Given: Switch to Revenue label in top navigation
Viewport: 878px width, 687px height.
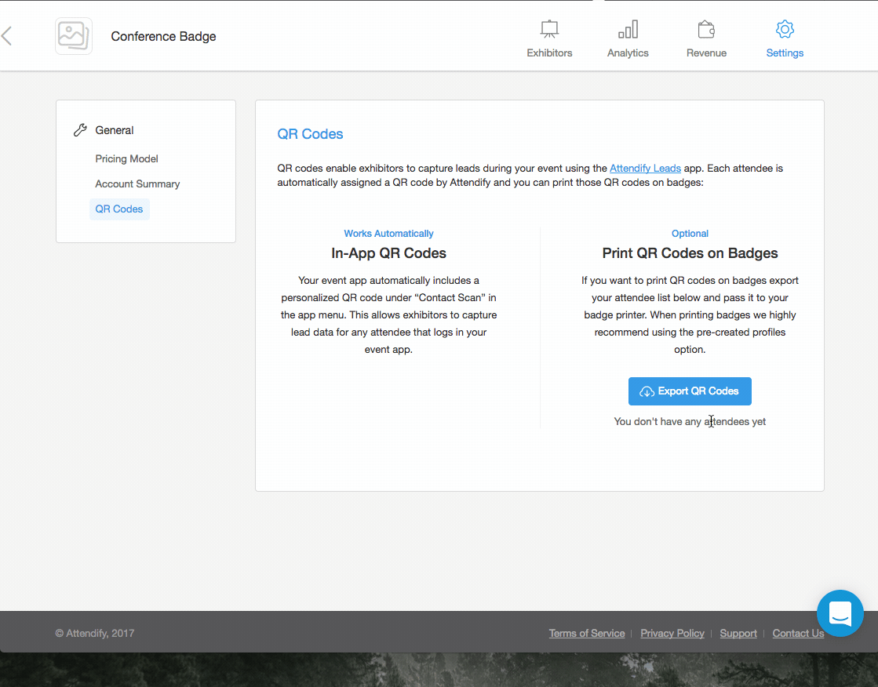Looking at the screenshot, I should point(706,53).
